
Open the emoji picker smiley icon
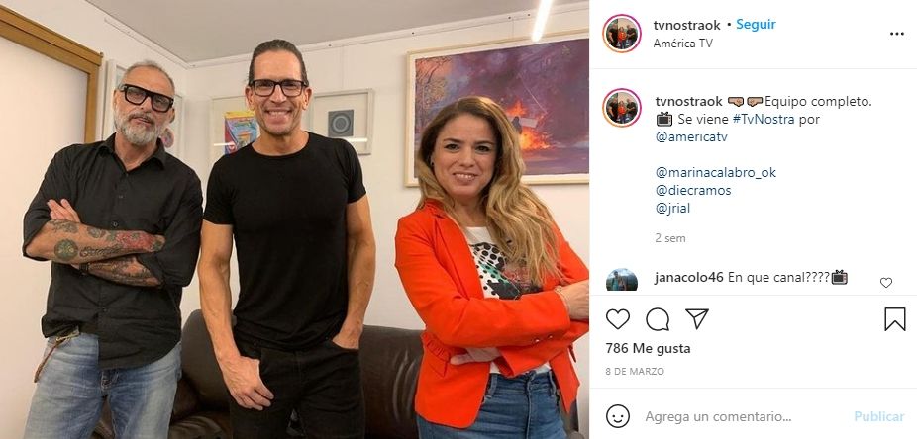pos(618,416)
